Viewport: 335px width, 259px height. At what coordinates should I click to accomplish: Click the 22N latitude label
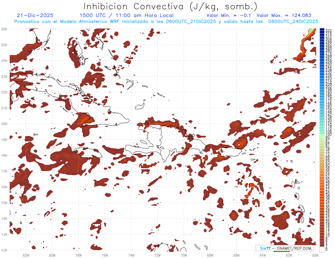tap(4, 92)
